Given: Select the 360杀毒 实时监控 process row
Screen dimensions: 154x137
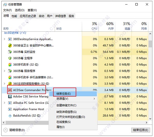Looking at the screenshot, I should (75, 52).
